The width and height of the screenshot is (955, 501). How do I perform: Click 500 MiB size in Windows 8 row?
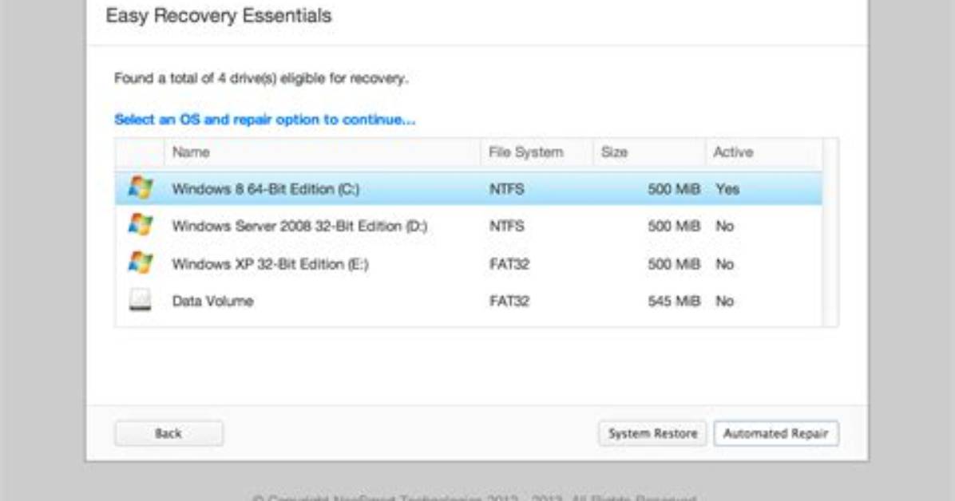[x=674, y=189]
